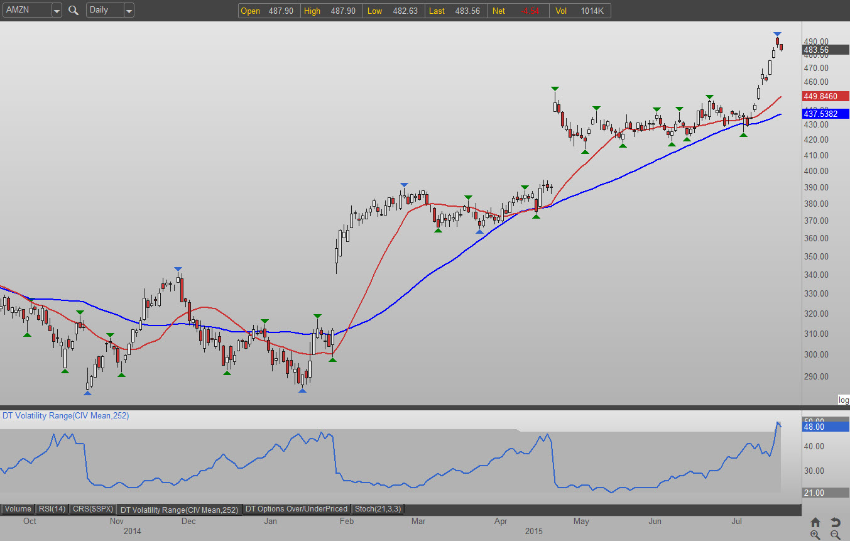This screenshot has width=850, height=541.
Task: Click the green triangle marker above late April gap
Action: pos(555,89)
